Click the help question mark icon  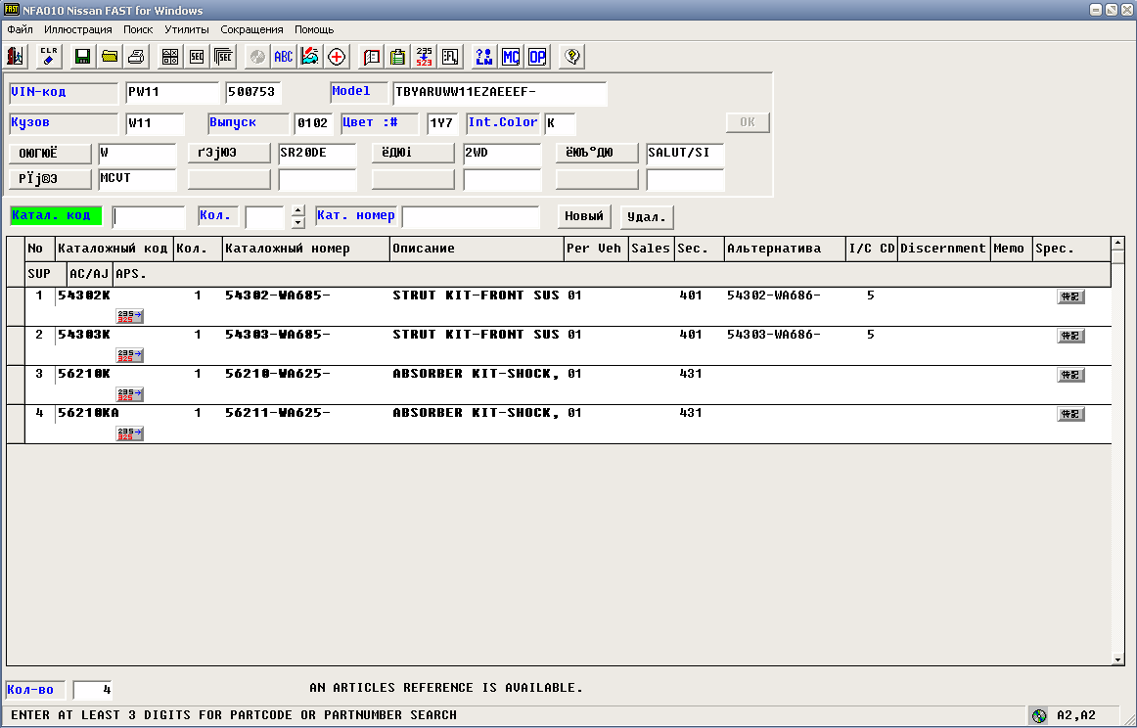(572, 57)
